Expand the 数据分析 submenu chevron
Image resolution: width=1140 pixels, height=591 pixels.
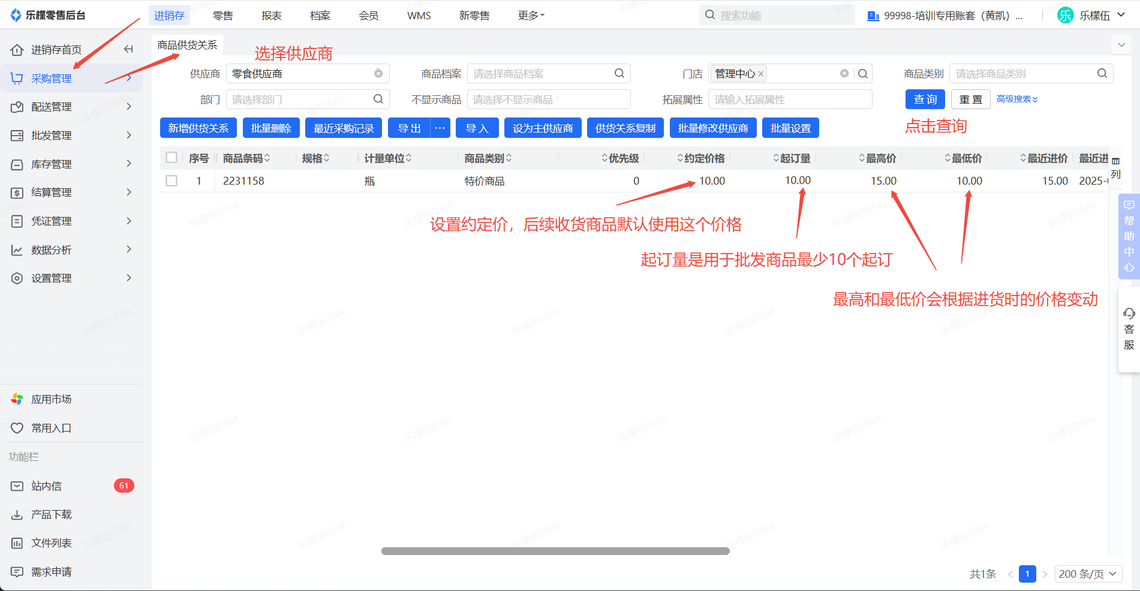tap(129, 249)
